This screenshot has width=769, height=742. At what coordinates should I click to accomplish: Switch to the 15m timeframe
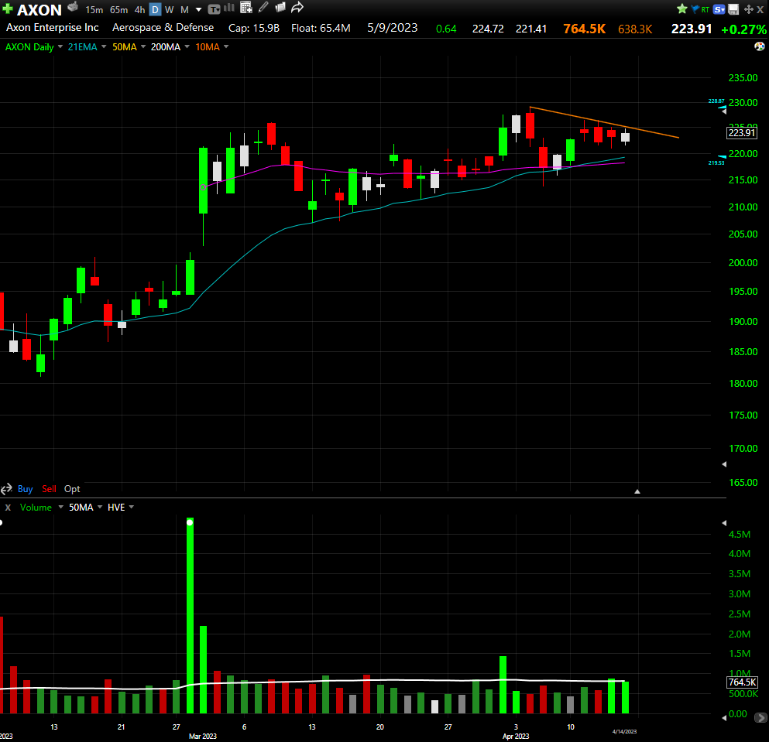point(94,10)
